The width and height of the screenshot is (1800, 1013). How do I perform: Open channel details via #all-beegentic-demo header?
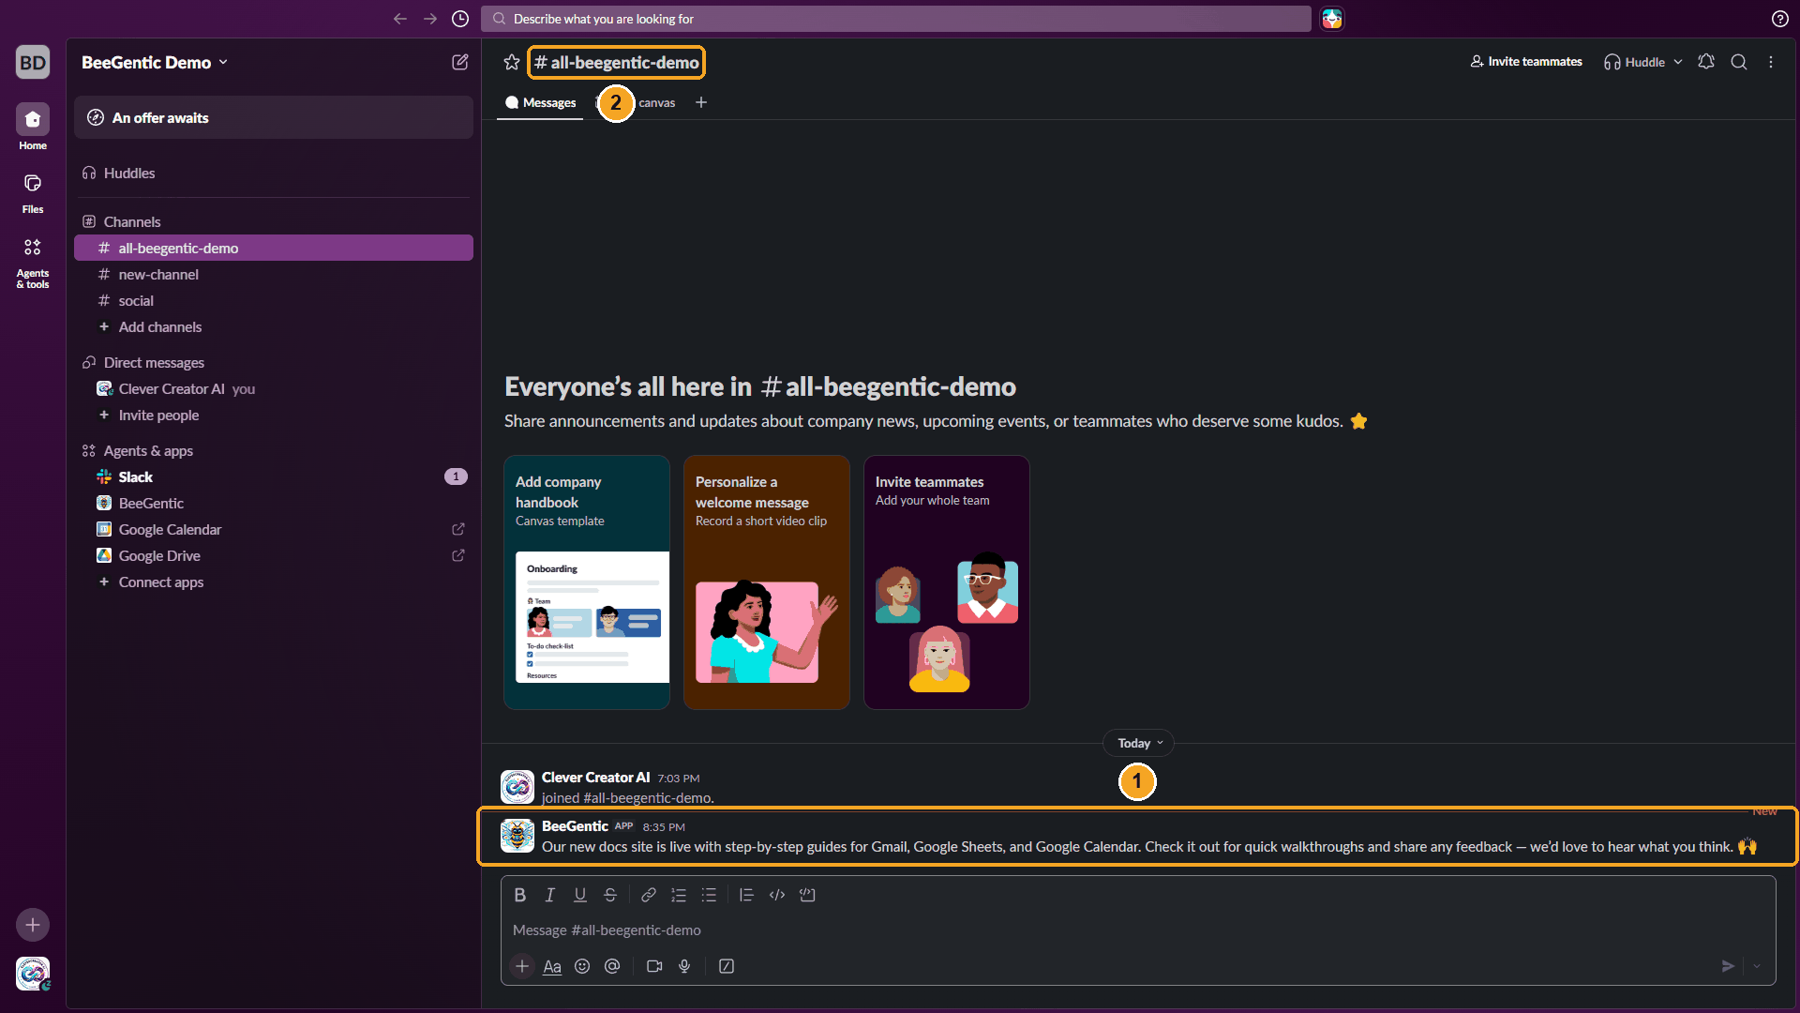coord(616,63)
